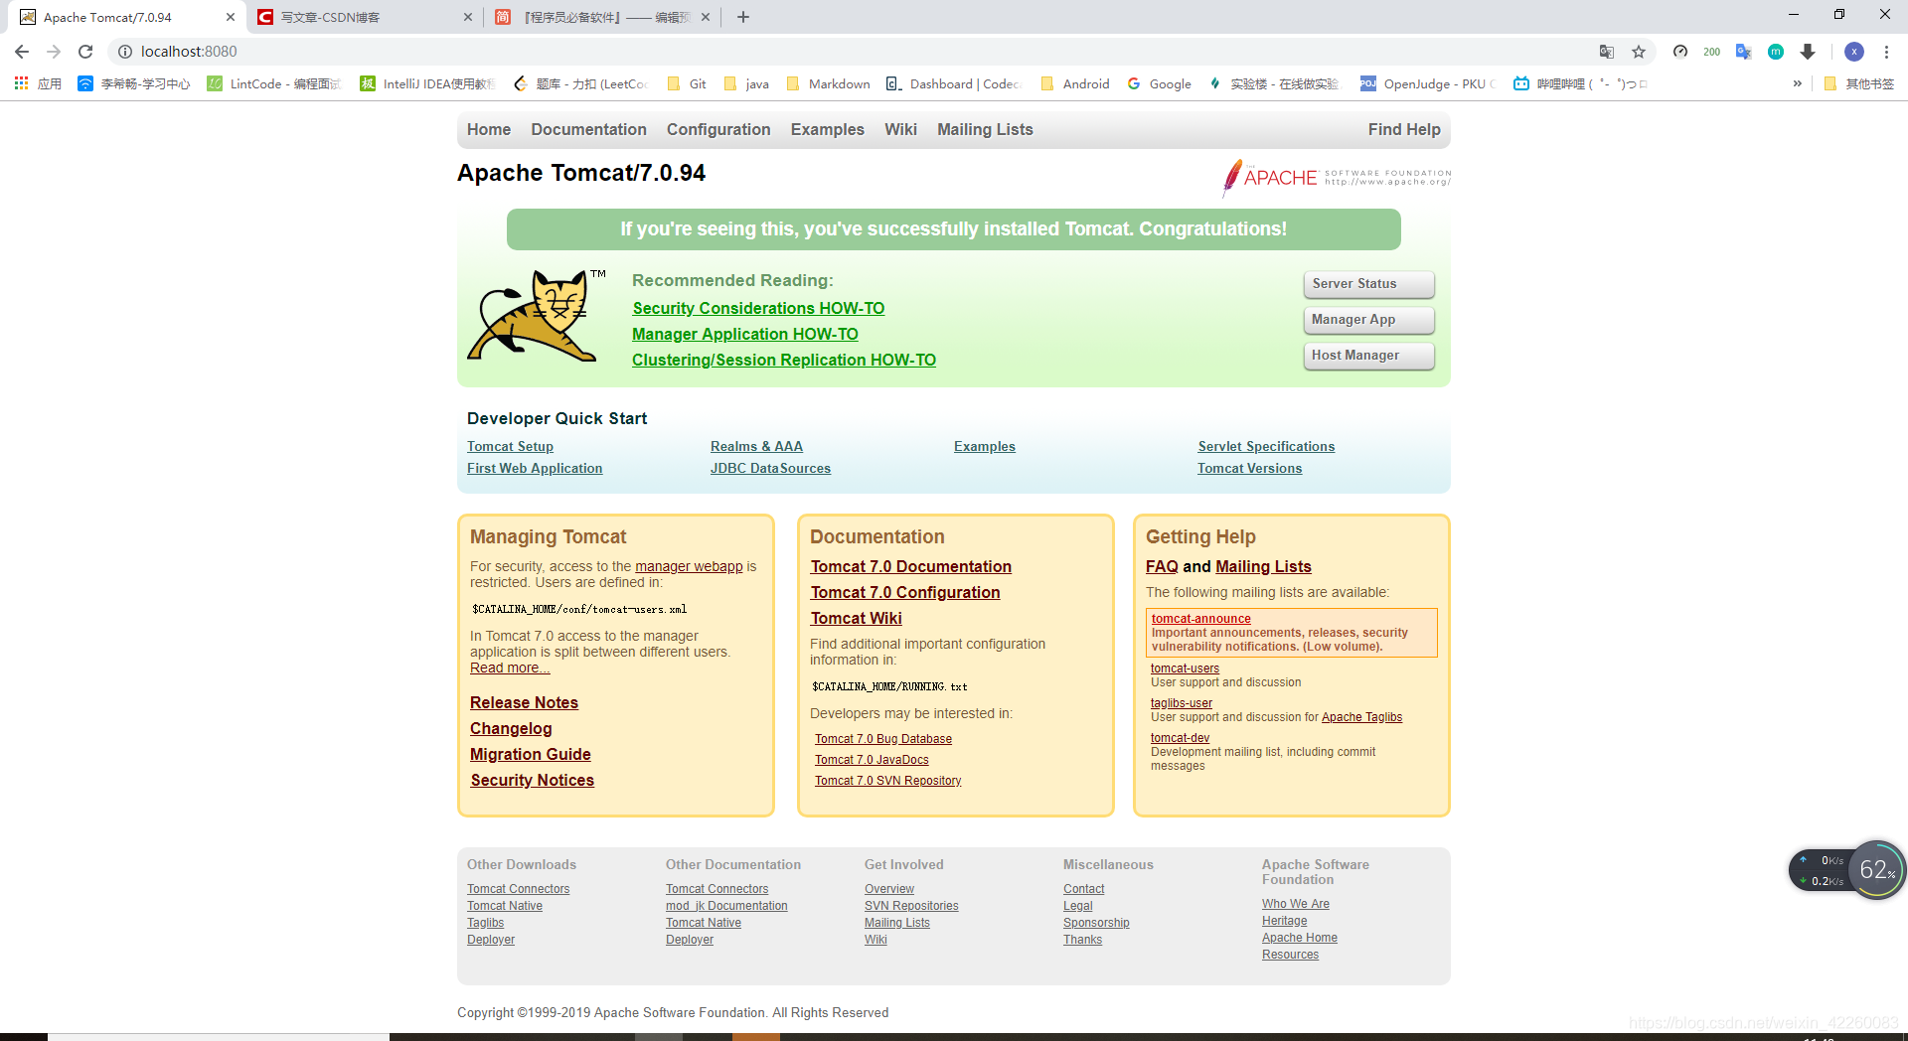Switch to the CSDN blog writing tab

(366, 17)
